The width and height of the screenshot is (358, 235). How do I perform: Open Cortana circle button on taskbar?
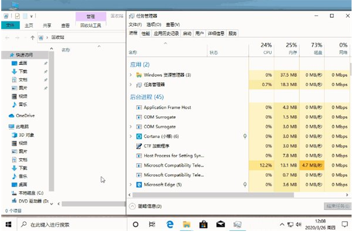click(135, 224)
